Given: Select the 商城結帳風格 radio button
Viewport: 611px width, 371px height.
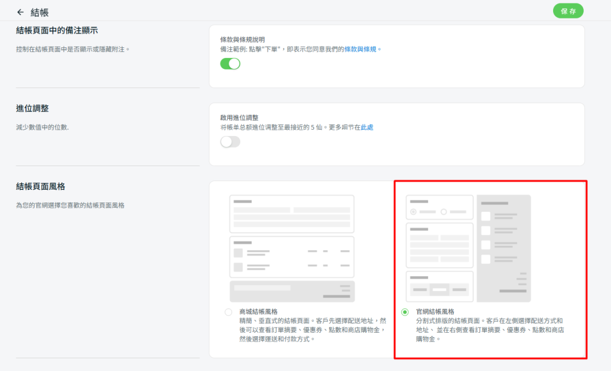Looking at the screenshot, I should tap(229, 312).
